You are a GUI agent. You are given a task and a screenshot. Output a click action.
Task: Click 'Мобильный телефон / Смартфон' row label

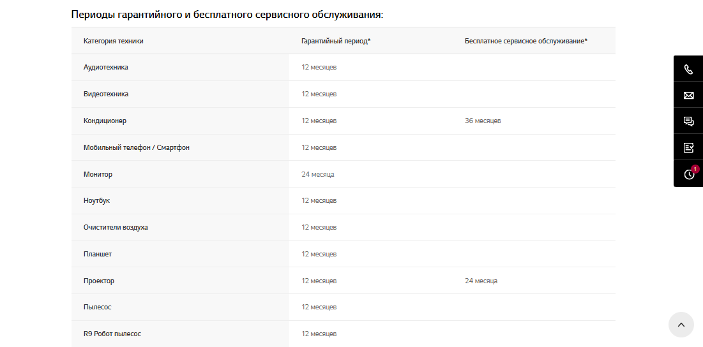pyautogui.click(x=136, y=147)
